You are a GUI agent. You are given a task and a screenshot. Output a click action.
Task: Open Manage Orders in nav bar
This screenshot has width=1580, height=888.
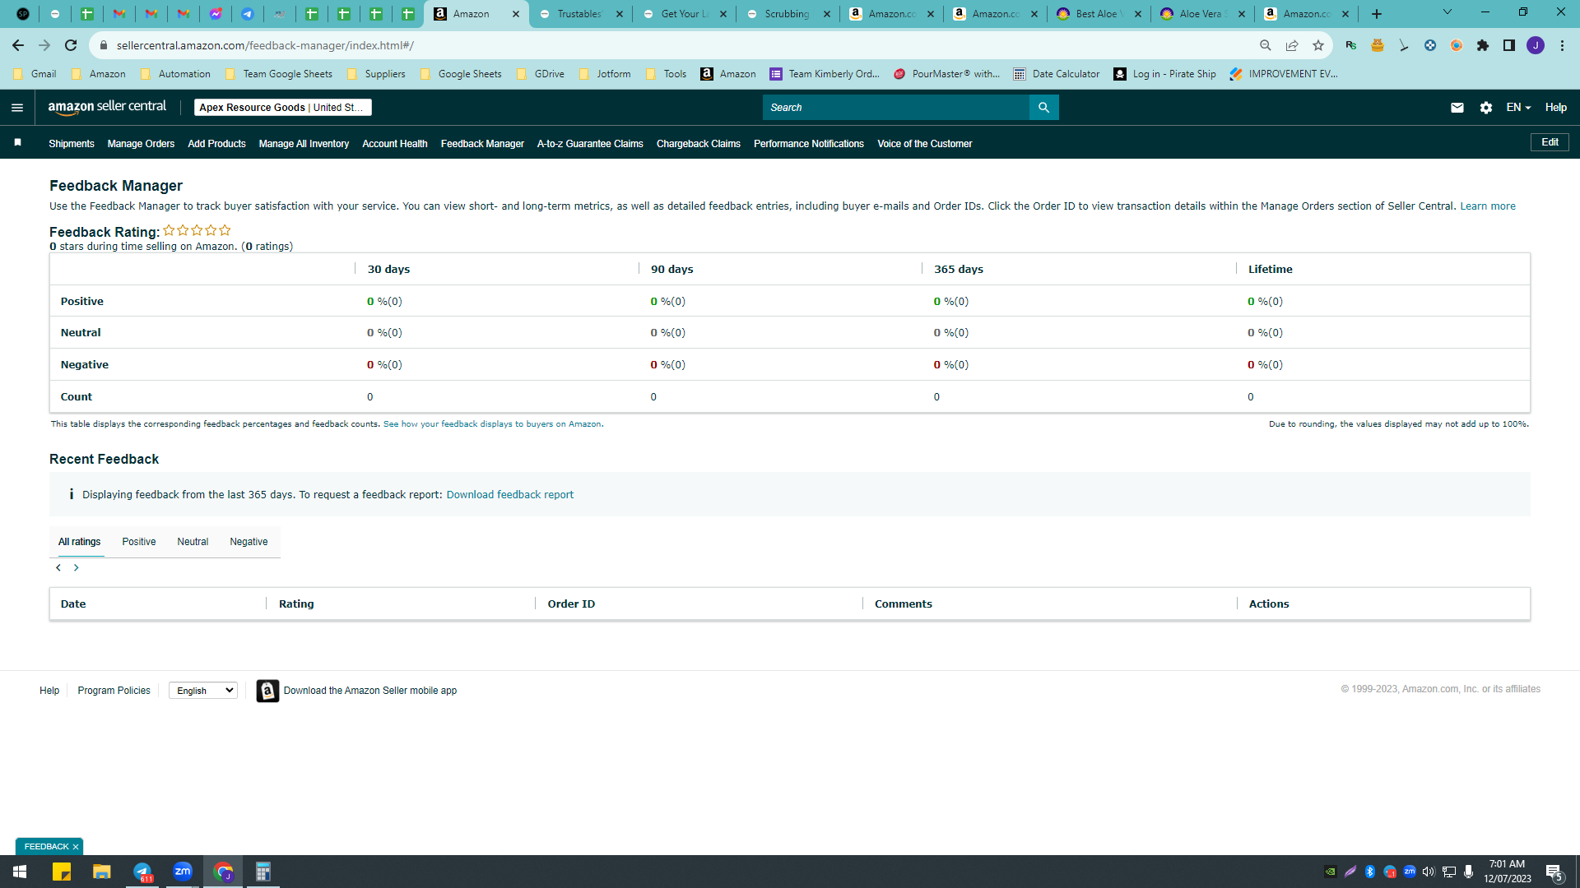point(141,144)
